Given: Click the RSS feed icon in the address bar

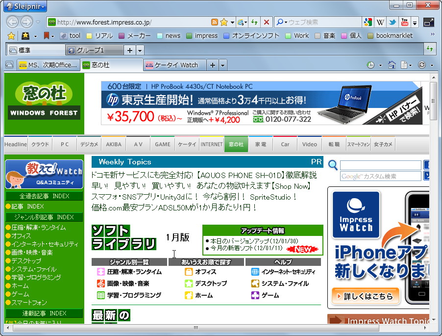Looking at the screenshot, I should point(215,22).
